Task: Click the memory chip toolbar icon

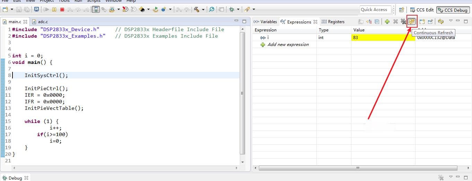Action: 142,9
